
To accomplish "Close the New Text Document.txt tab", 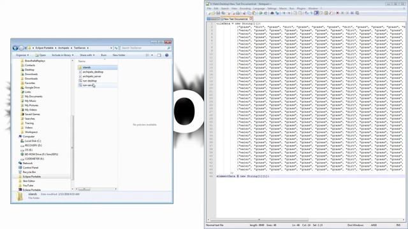I will click(x=251, y=18).
